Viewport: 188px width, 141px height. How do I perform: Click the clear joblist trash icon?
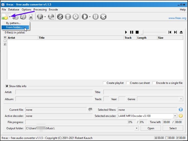[x=31, y=17]
